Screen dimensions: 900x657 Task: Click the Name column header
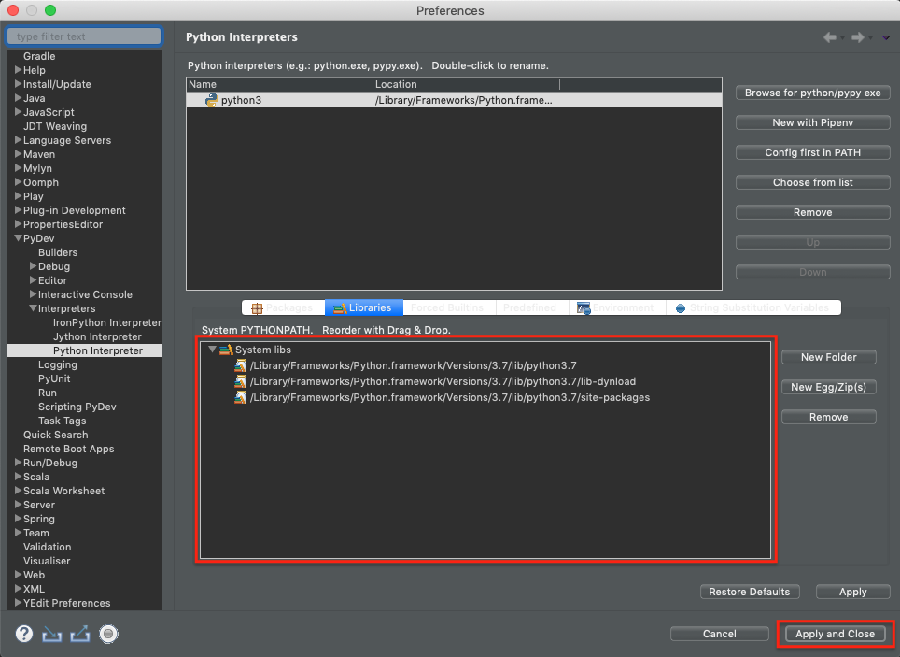coord(279,84)
